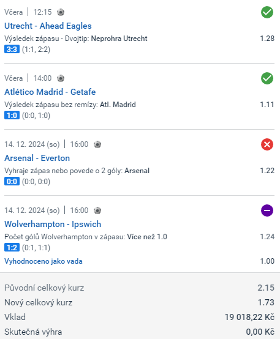Click the 1:0 score badge
280x339 pixels.
12,115
